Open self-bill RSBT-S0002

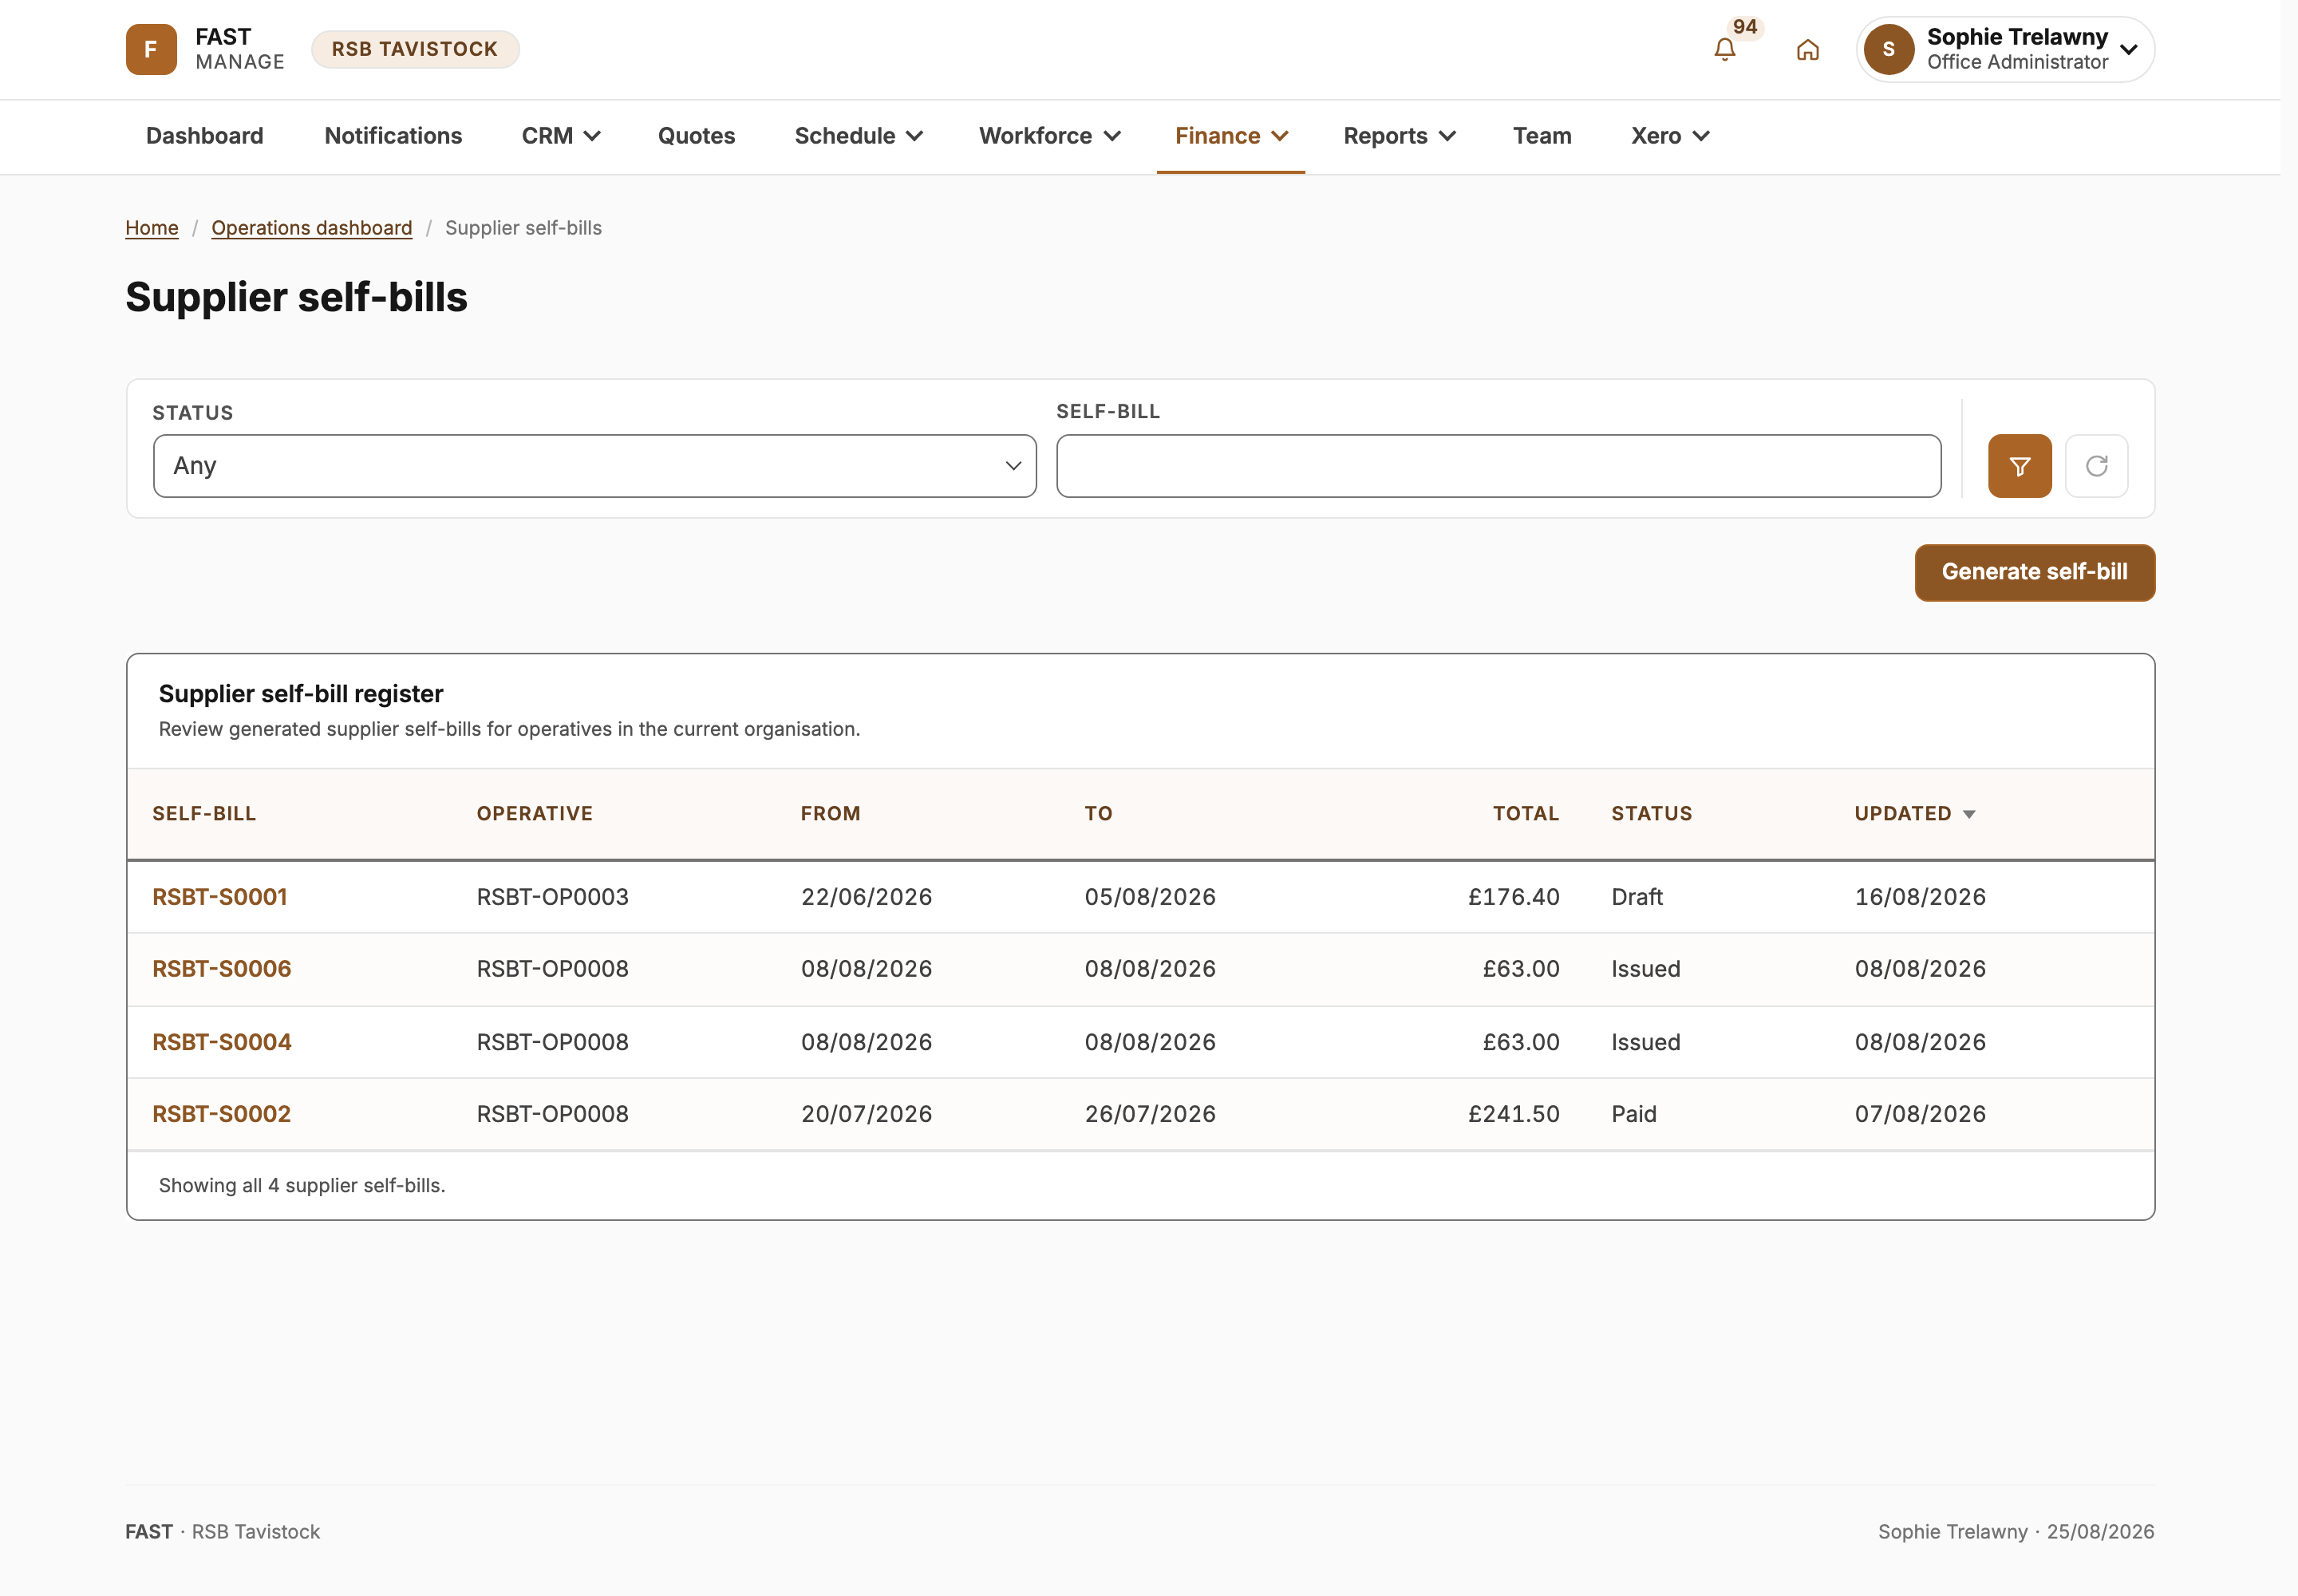[222, 1114]
